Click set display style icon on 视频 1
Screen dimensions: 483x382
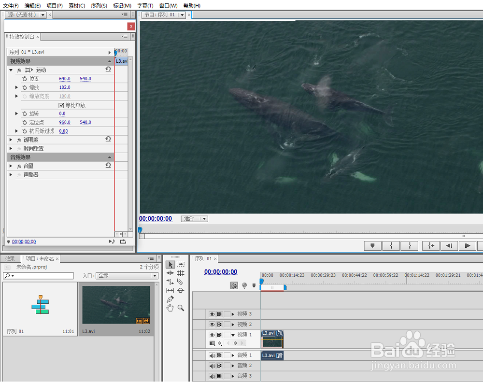pyautogui.click(x=212, y=343)
